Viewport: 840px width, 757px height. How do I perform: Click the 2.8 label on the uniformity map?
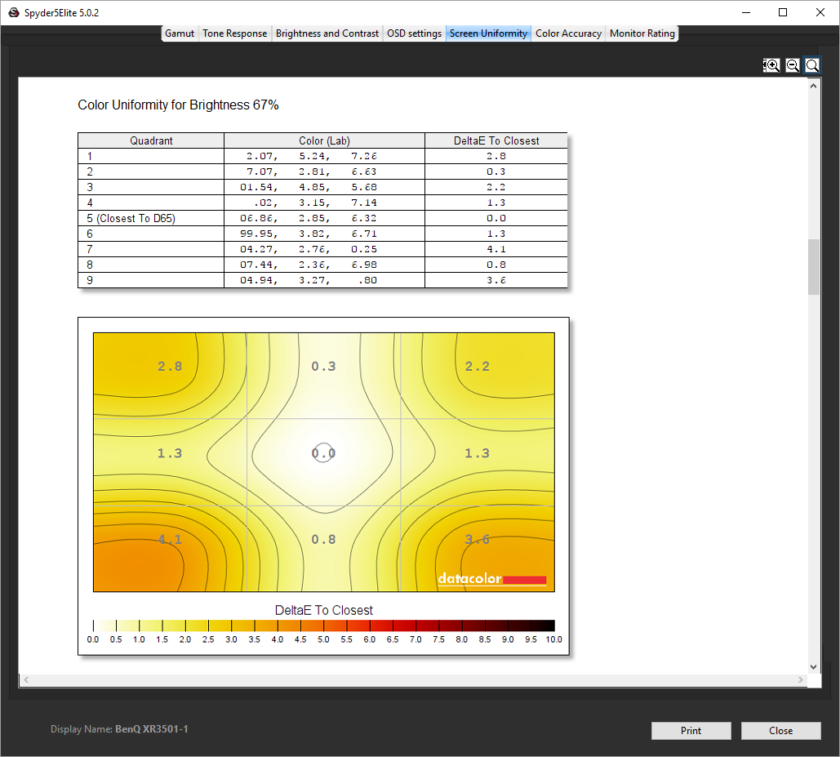pyautogui.click(x=170, y=367)
